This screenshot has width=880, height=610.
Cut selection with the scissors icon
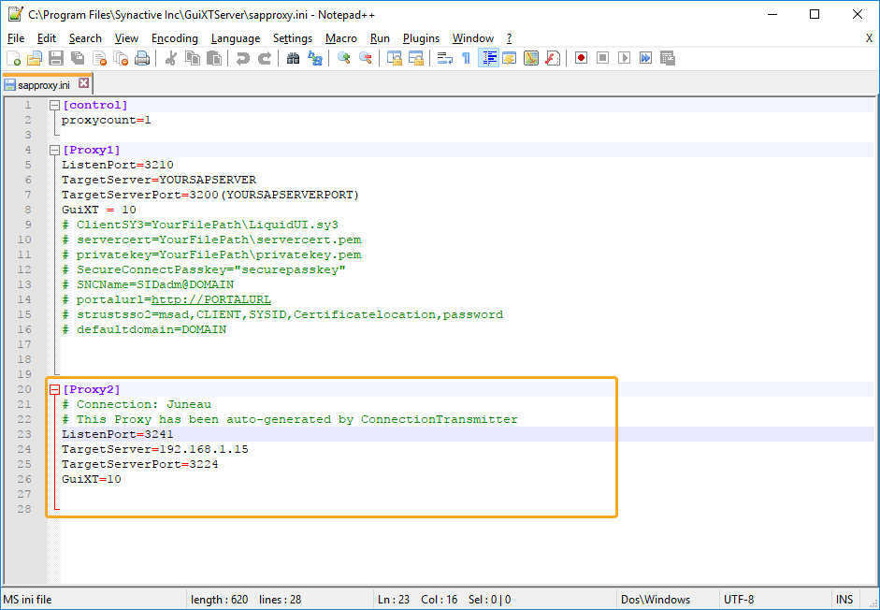(x=170, y=58)
